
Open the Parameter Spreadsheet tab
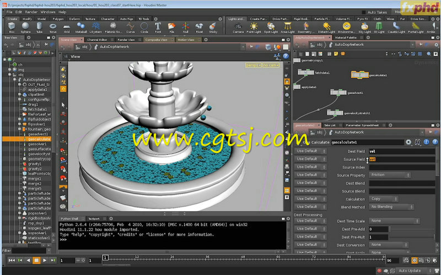point(362,125)
